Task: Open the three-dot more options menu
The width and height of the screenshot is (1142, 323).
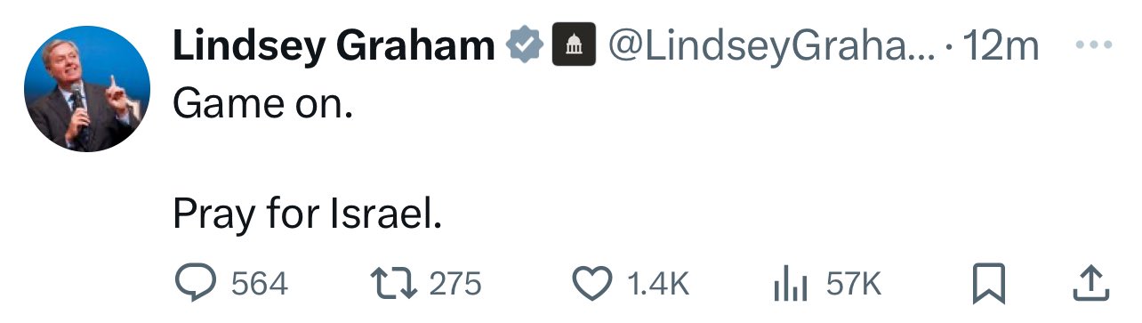Action: (x=1093, y=45)
